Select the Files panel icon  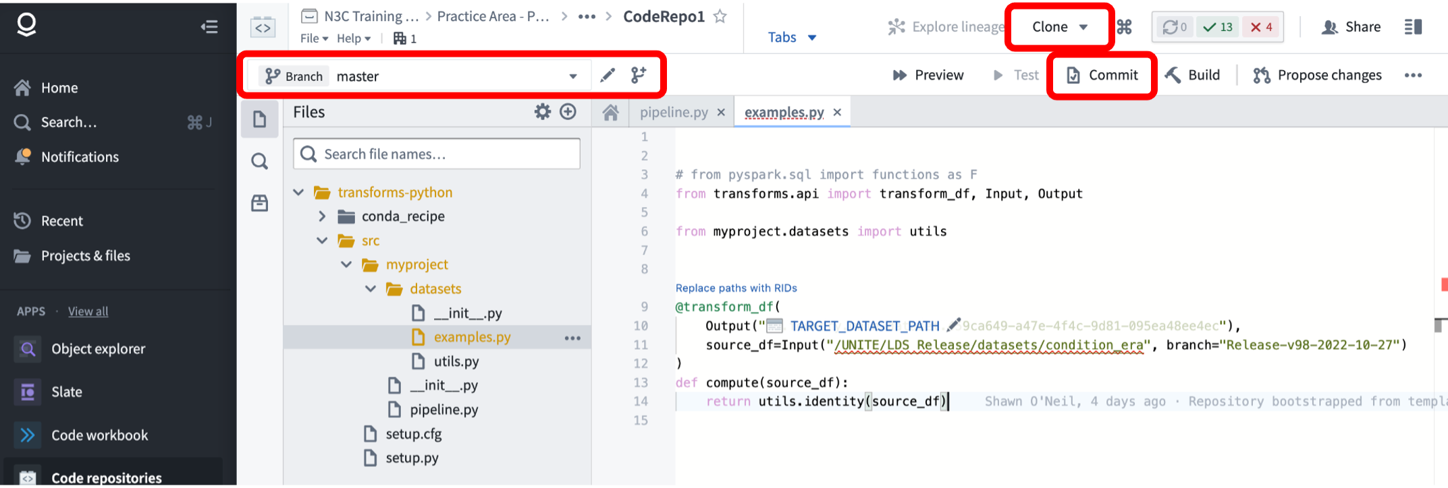tap(260, 119)
